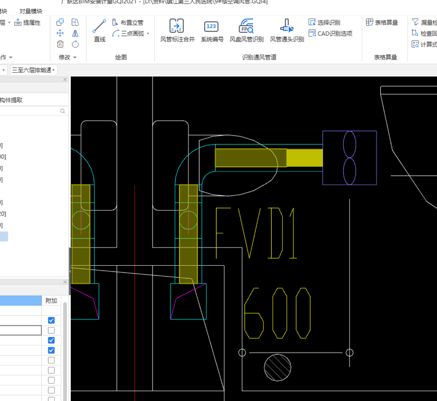This screenshot has height=401, width=437.
Task: Open the 三至六层排烟通 drawing dropdown
Action: tap(34, 70)
